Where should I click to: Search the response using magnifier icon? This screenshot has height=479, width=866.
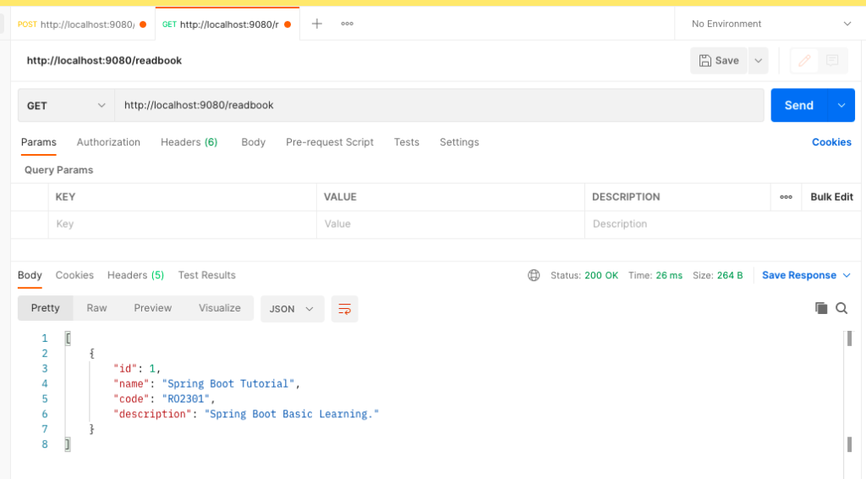pyautogui.click(x=841, y=308)
